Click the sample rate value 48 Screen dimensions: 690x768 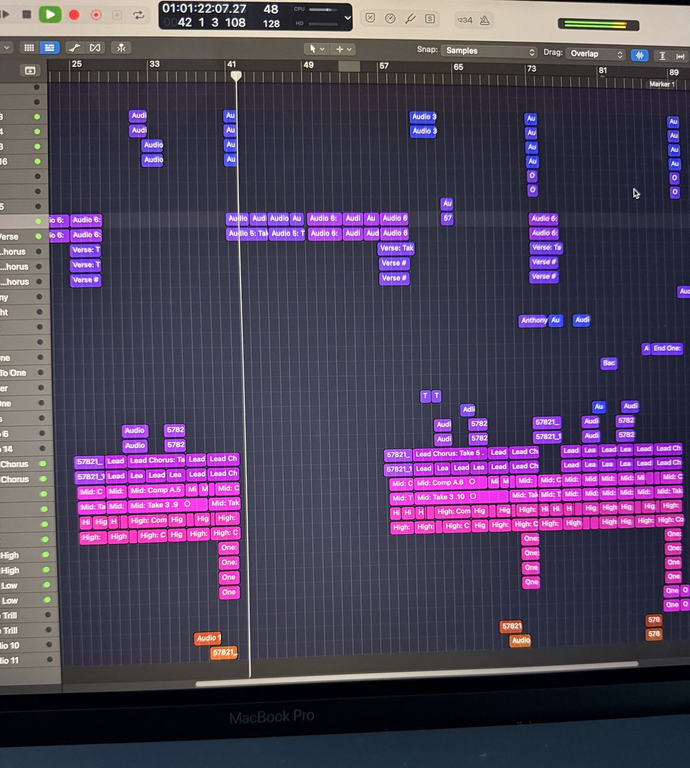(271, 9)
